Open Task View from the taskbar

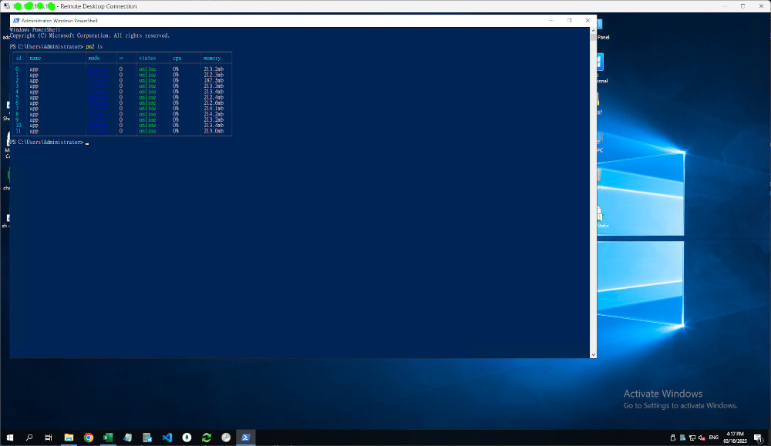click(49, 438)
